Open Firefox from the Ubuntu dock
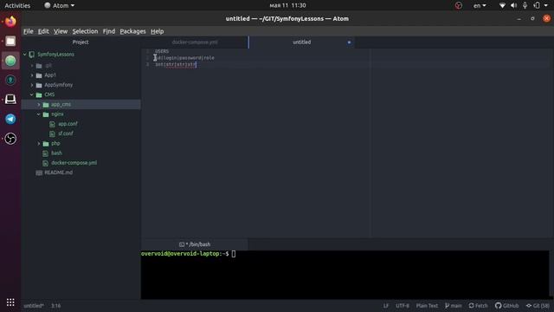Screen dimensions: 554x312 pos(10,22)
